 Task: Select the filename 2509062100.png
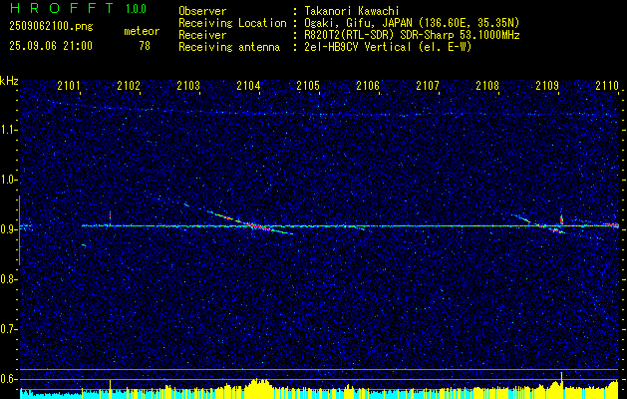pos(51,27)
